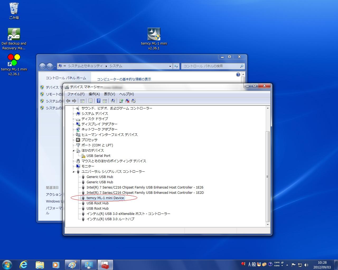
Task: Click システムとセキュリティ breadcrumb
Action: (85, 66)
